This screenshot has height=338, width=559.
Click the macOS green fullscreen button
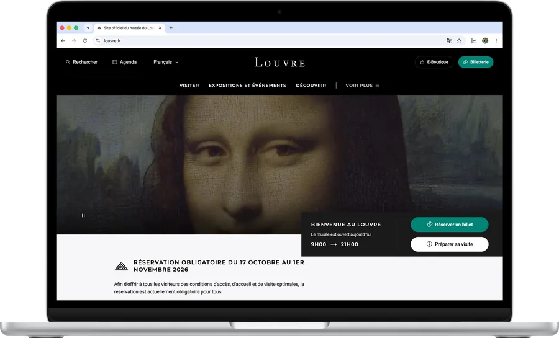coord(76,28)
